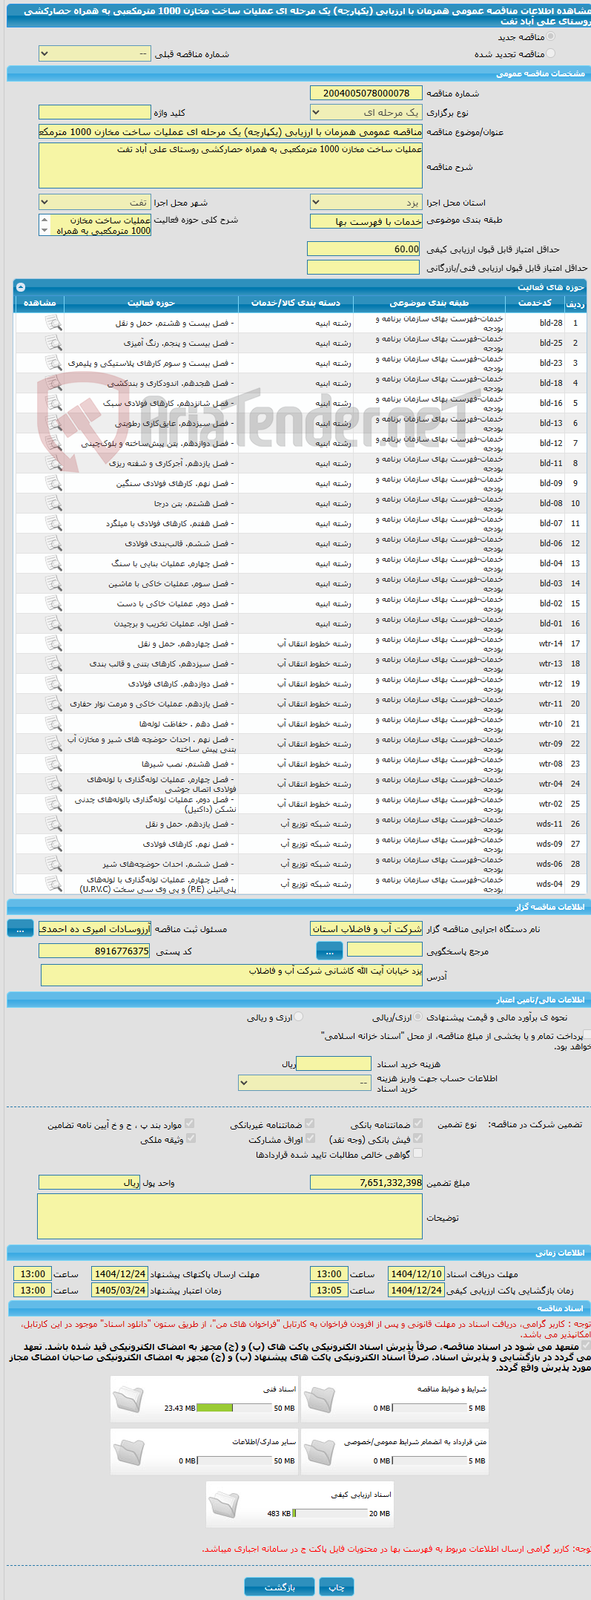
Task: Open the اسناد ارزیابی کیفی folder icon
Action: coord(224,1505)
